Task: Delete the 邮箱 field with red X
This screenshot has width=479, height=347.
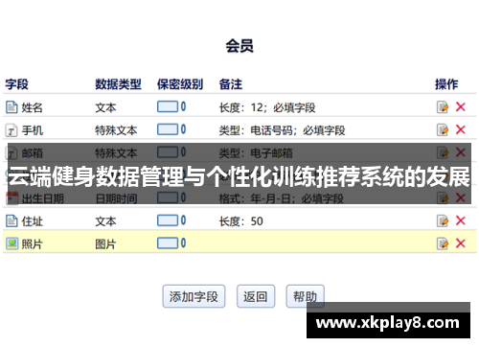Action: point(461,152)
